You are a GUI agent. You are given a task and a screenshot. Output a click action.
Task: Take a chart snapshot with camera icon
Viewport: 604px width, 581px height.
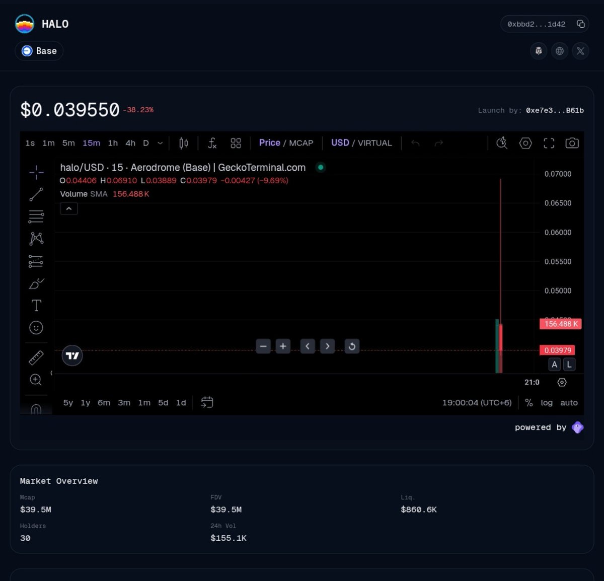572,143
